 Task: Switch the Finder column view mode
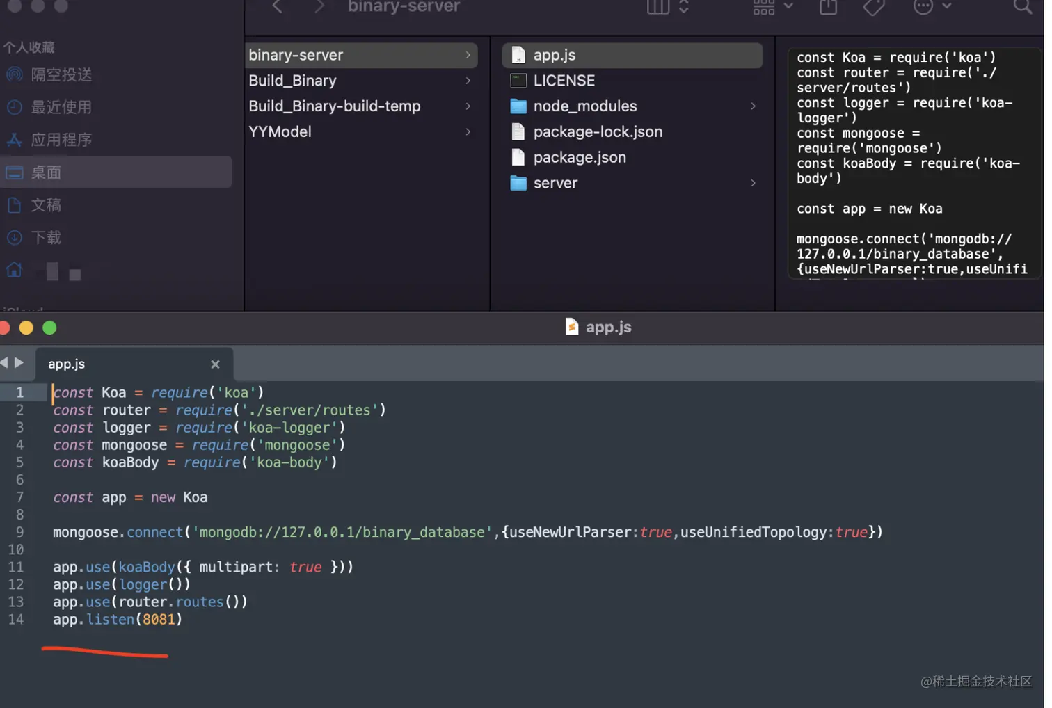coord(667,6)
